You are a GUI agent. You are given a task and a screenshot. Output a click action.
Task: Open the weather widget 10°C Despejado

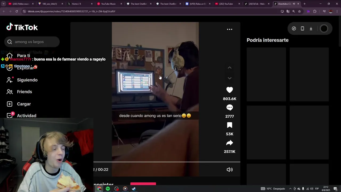click(x=273, y=189)
